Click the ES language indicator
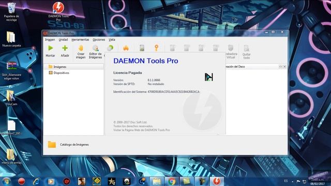 286,181
